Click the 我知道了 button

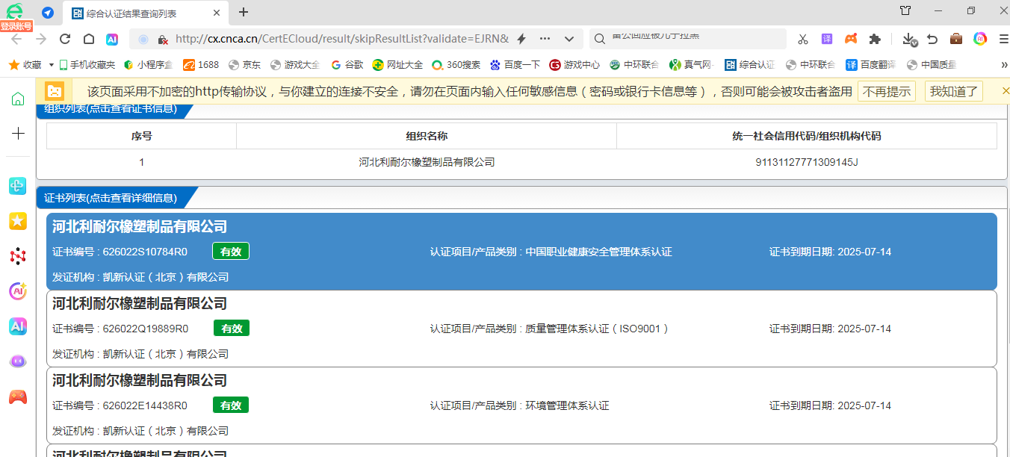[x=955, y=91]
